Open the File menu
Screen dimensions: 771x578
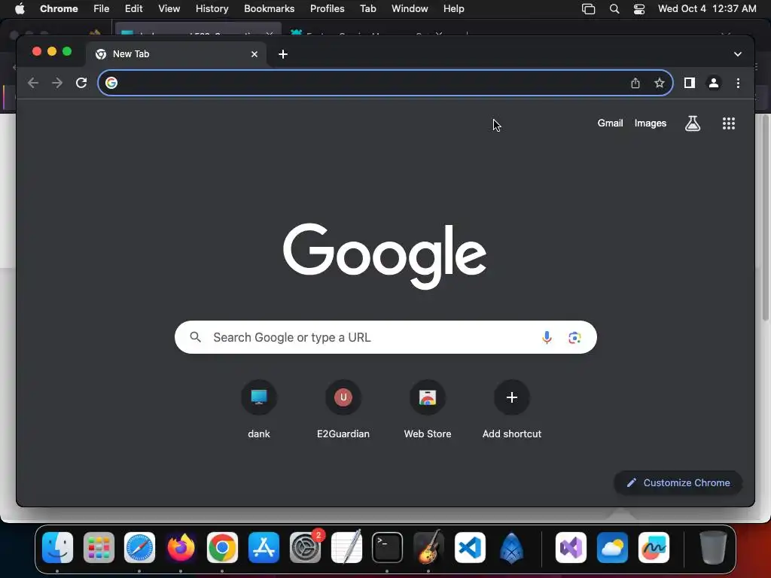pos(102,9)
